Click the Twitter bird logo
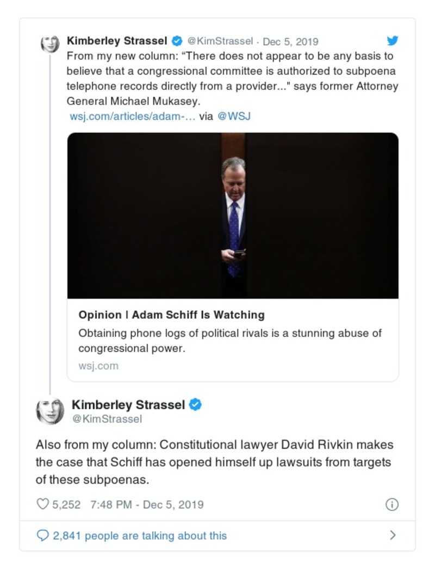Image resolution: width=435 pixels, height=572 pixels. 392,41
